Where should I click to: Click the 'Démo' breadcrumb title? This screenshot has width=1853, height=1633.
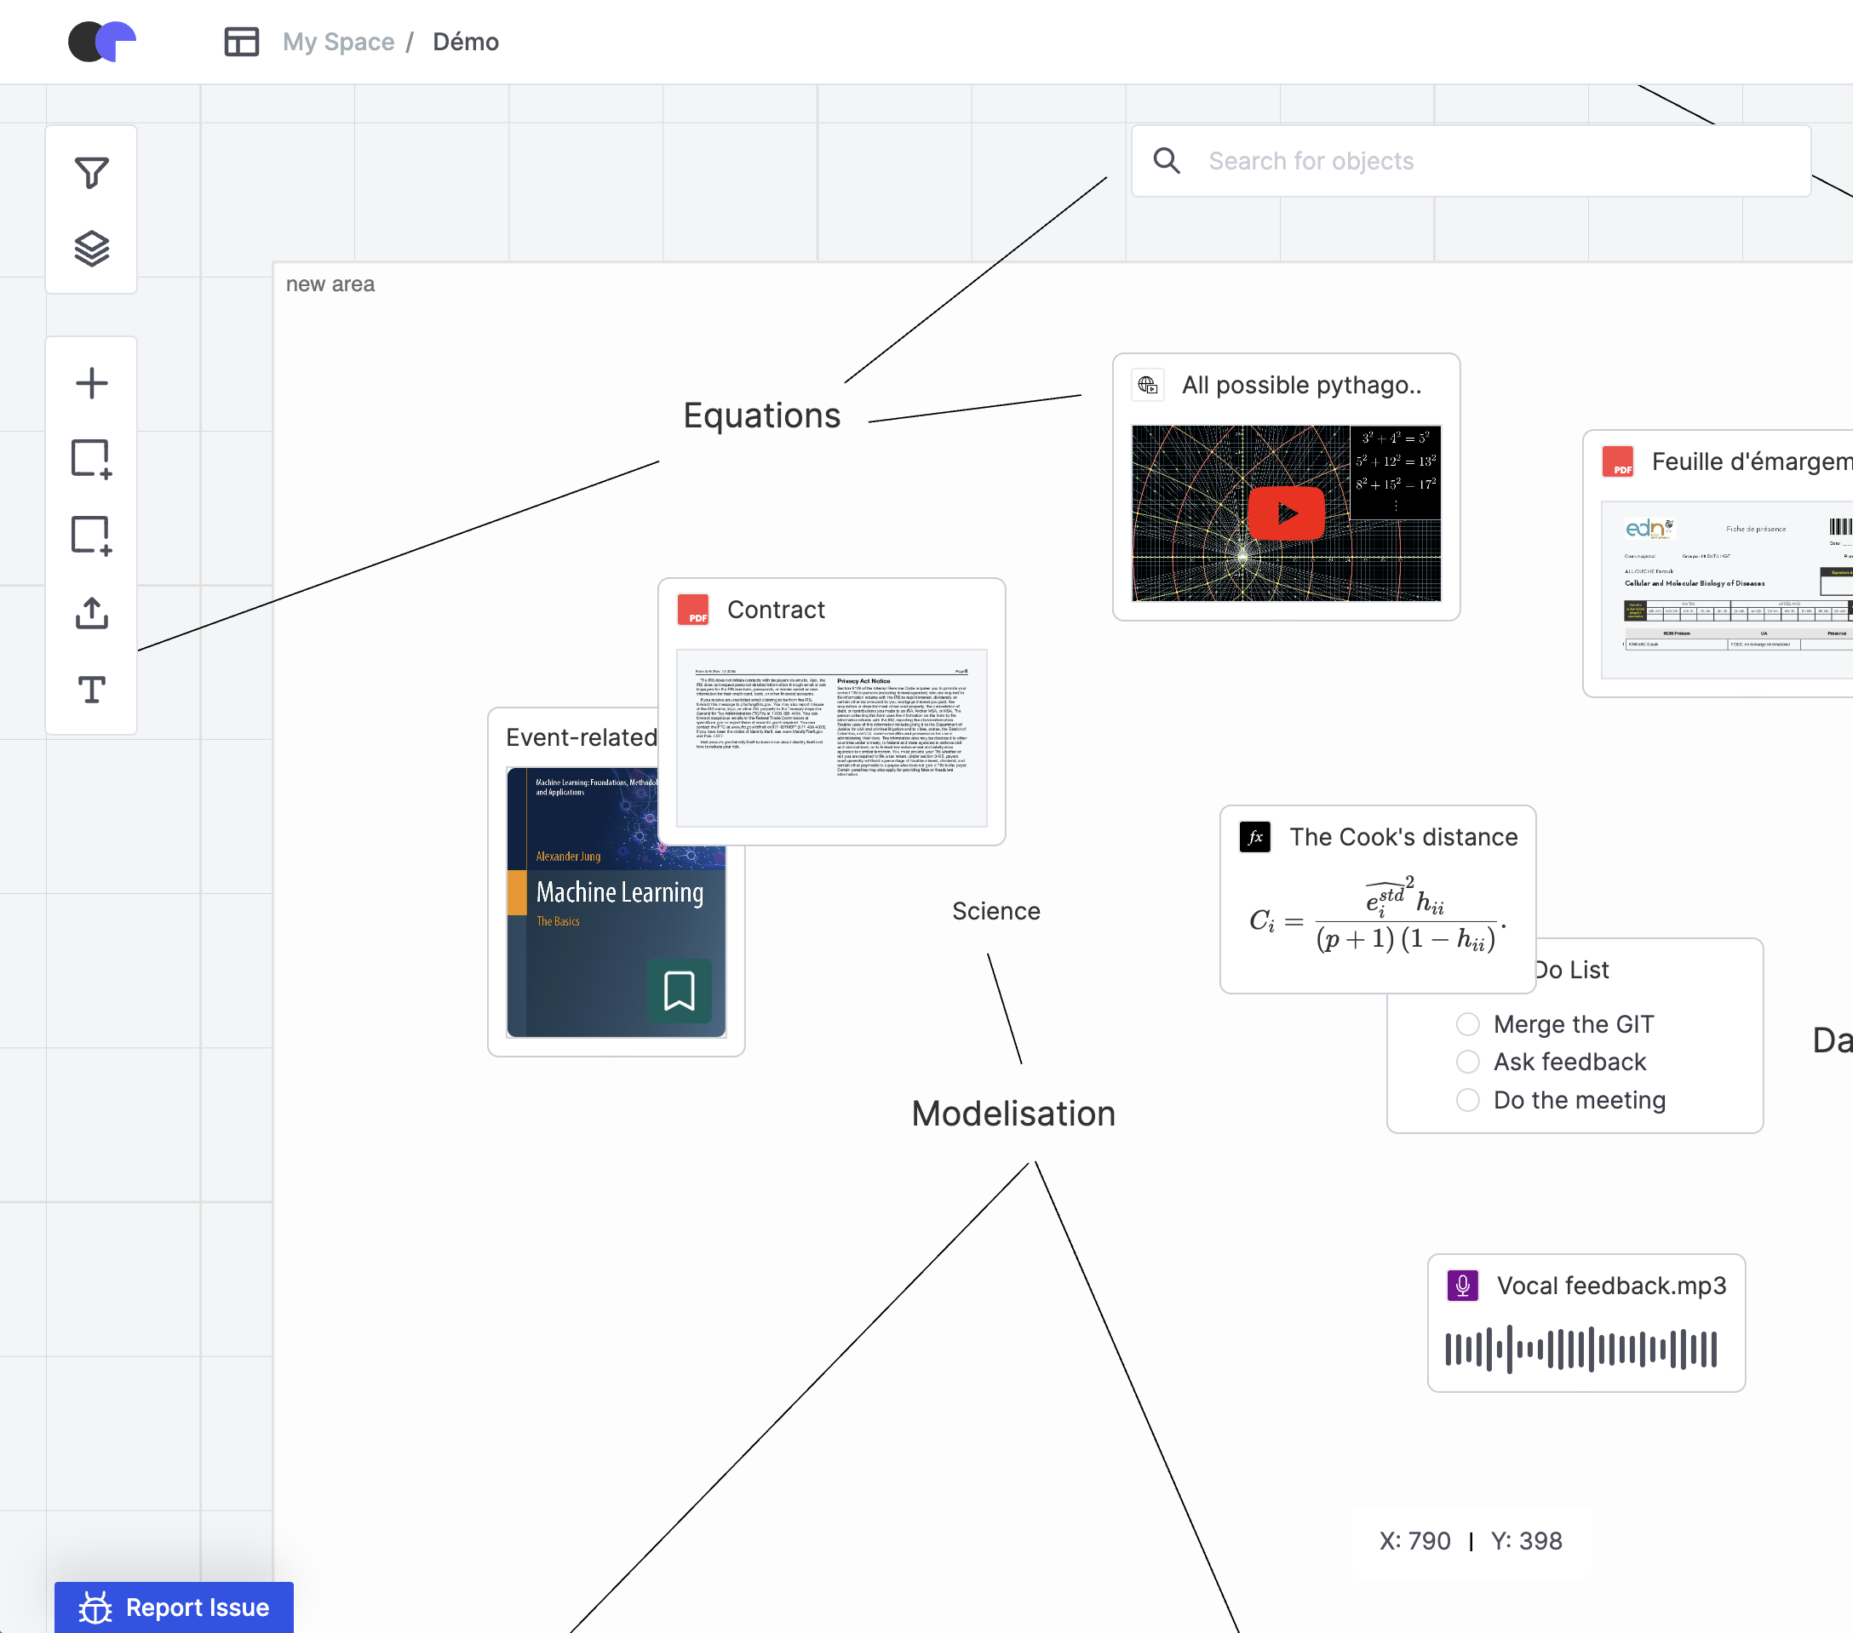click(x=465, y=42)
